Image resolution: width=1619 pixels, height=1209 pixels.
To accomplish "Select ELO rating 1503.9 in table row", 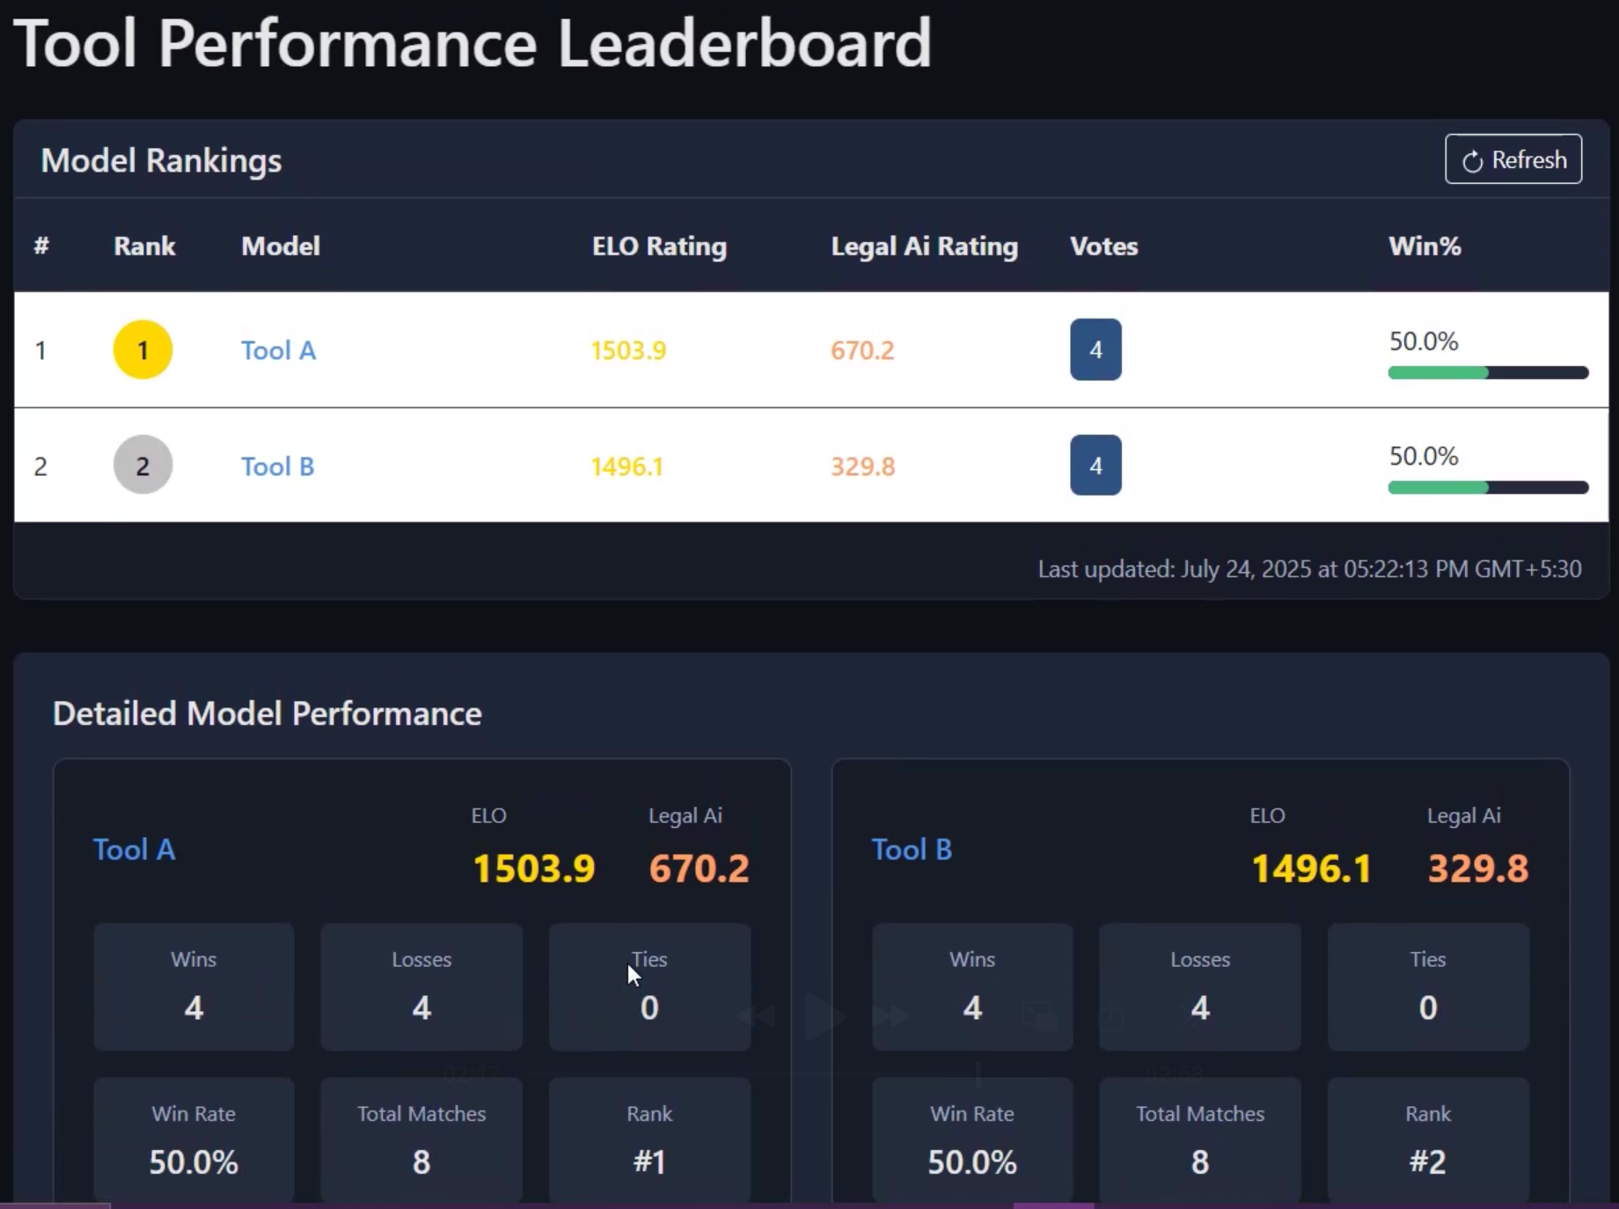I will pyautogui.click(x=628, y=350).
